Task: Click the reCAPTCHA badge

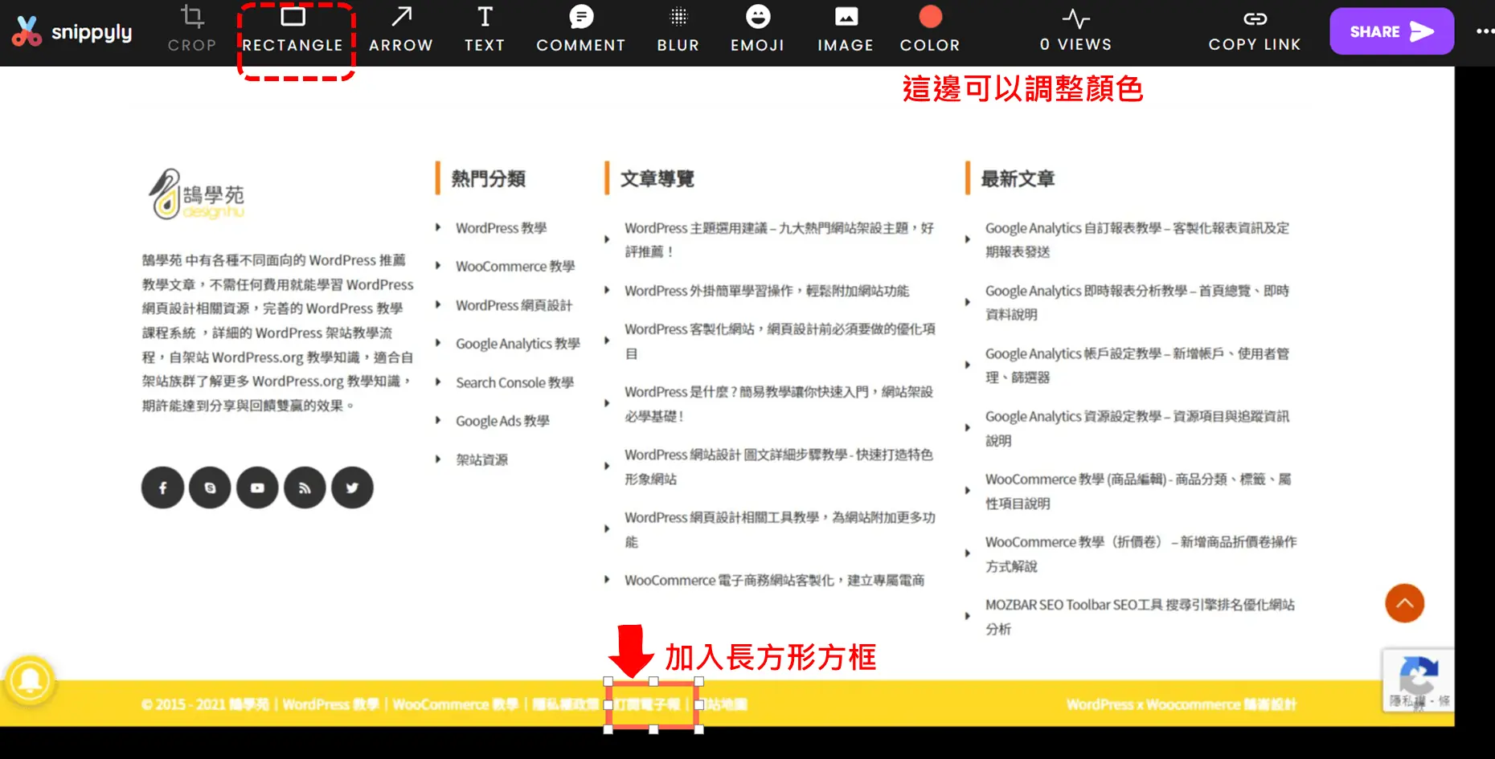Action: coord(1418,680)
